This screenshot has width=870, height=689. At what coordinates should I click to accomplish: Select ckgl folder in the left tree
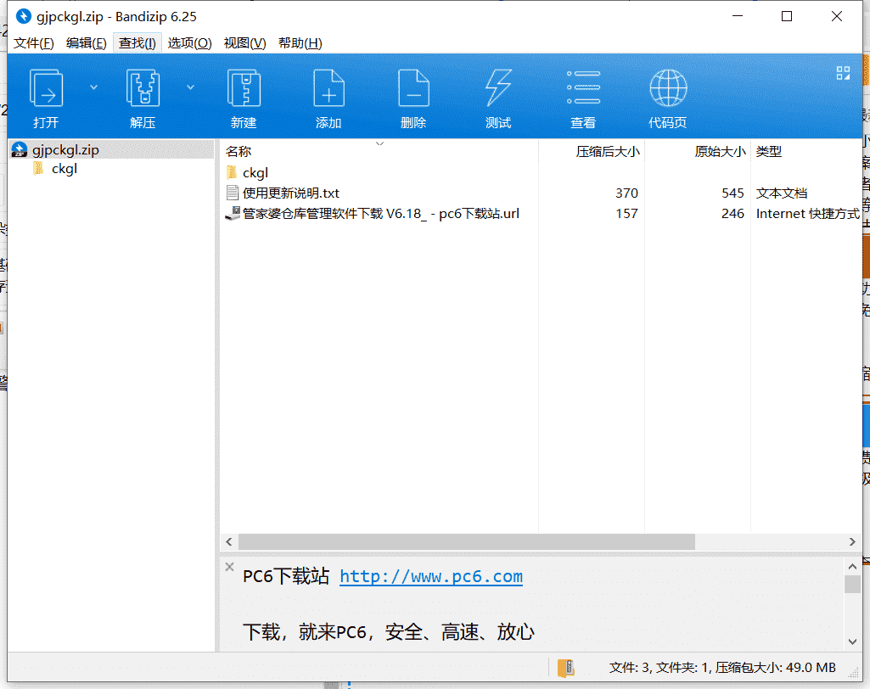tap(65, 169)
